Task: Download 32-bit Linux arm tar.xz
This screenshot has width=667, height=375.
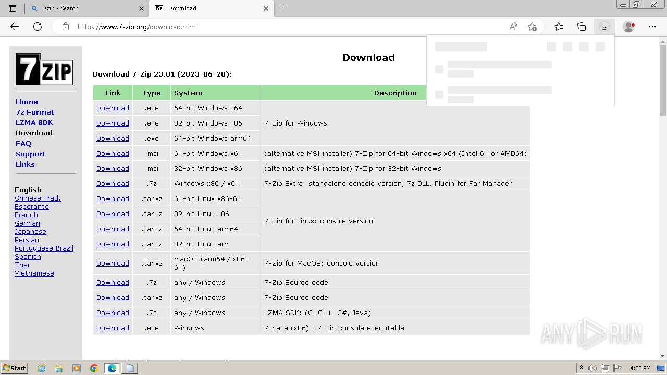Action: (x=113, y=244)
